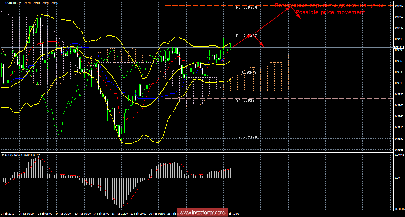Click 0.9440 on the price axis

coord(398,28)
